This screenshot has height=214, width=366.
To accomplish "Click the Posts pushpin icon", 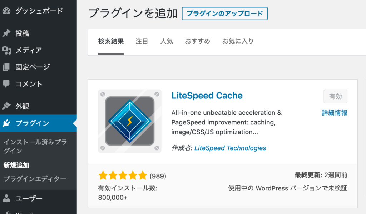I will point(6,34).
